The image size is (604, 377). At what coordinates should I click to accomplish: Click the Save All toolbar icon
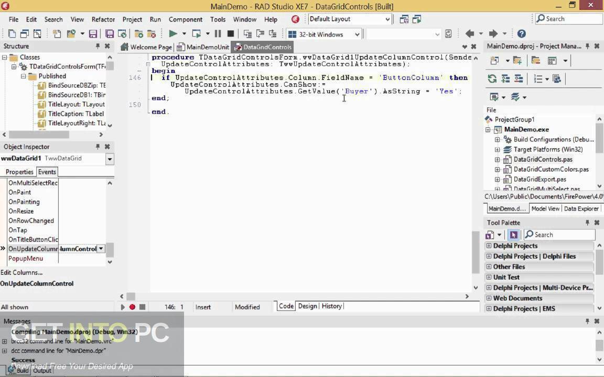[x=110, y=34]
